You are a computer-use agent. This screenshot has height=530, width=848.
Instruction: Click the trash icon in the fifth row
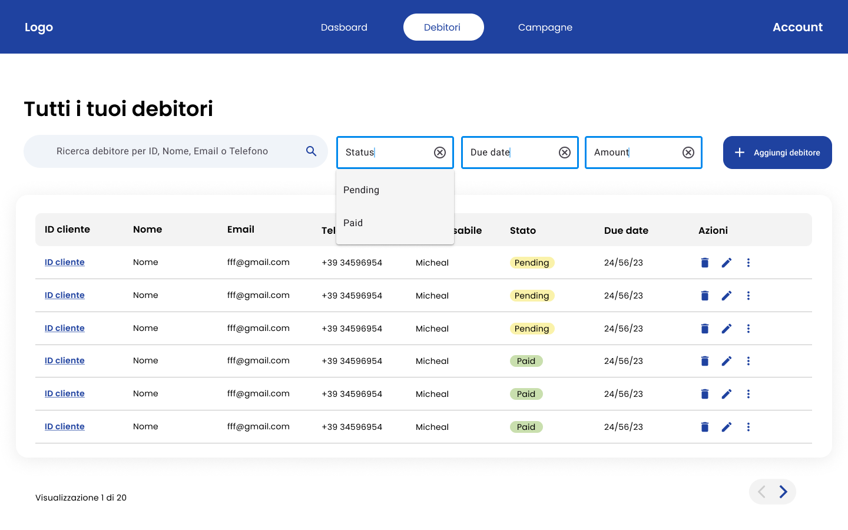coord(705,394)
